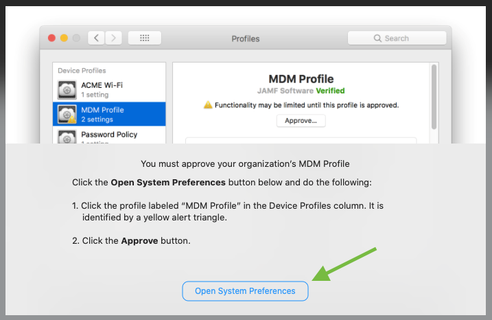Open System Preferences button
This screenshot has width=492, height=320.
click(x=245, y=291)
